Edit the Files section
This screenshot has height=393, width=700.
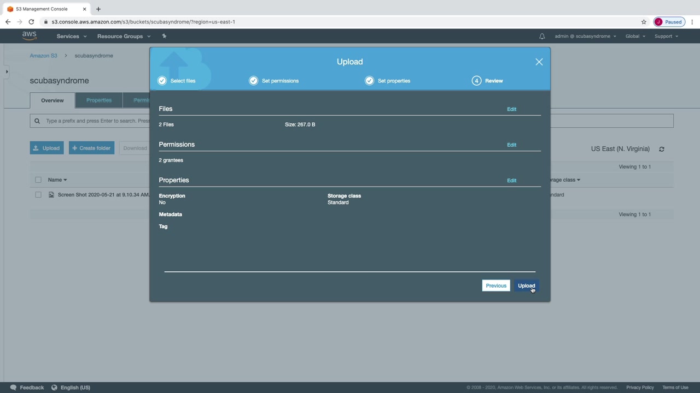[511, 109]
